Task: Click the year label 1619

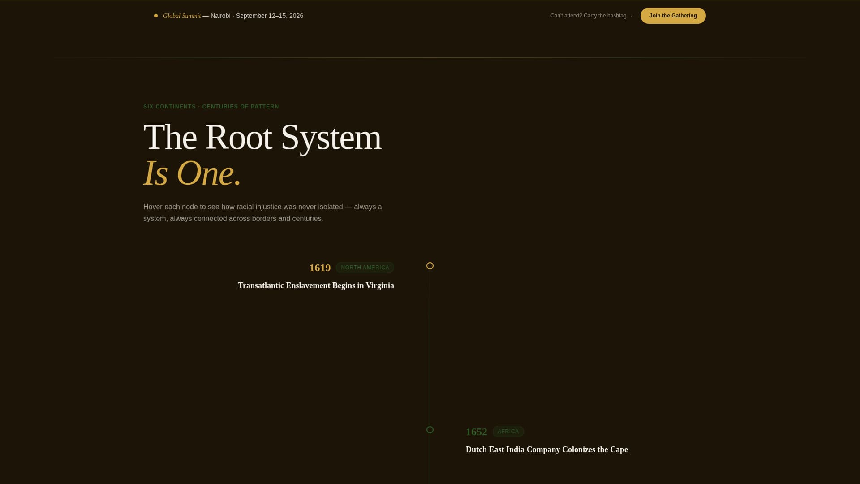Action: pos(319,268)
